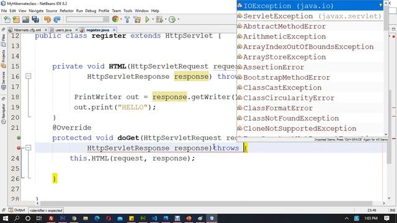This screenshot has width=397, height=223.
Task: Open Debug Project dropdown arrow
Action: pyautogui.click(x=166, y=19)
